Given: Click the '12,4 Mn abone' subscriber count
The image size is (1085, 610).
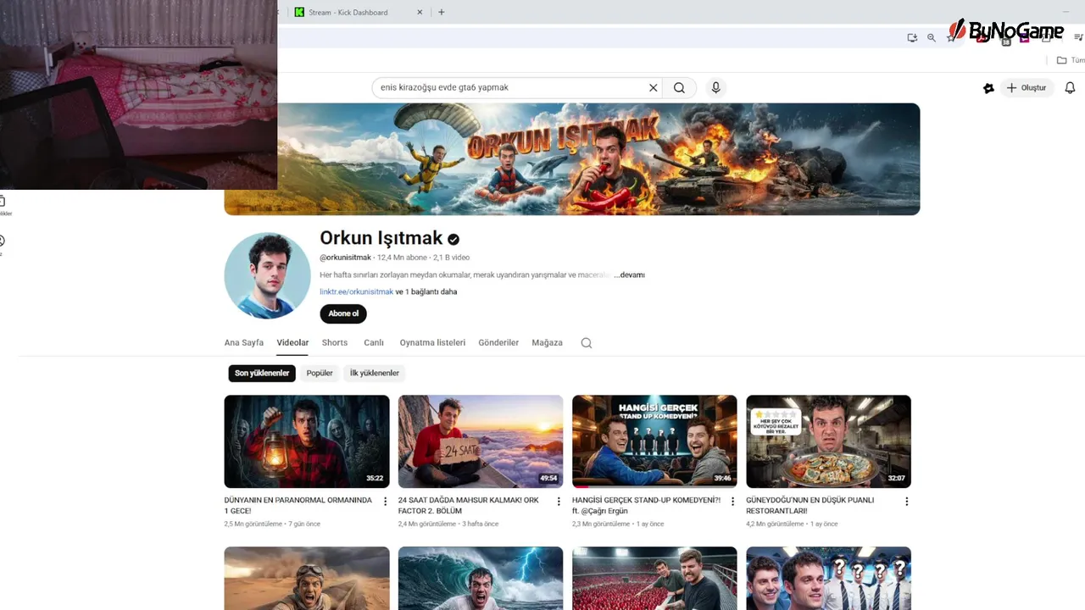Looking at the screenshot, I should point(403,258).
